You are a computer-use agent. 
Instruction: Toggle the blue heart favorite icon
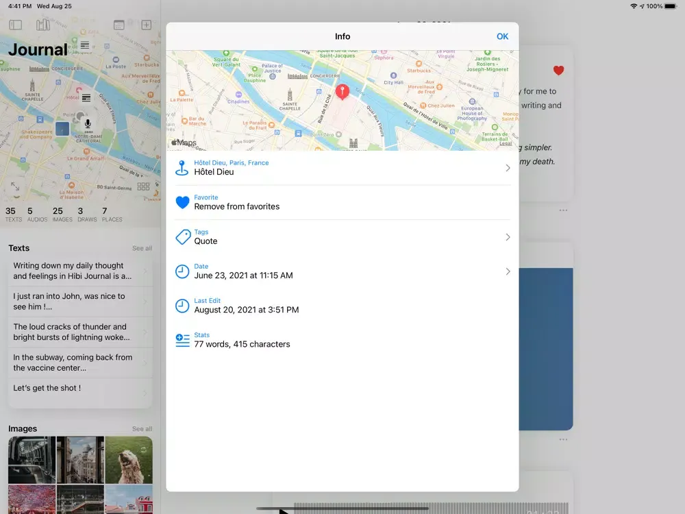coord(182,202)
